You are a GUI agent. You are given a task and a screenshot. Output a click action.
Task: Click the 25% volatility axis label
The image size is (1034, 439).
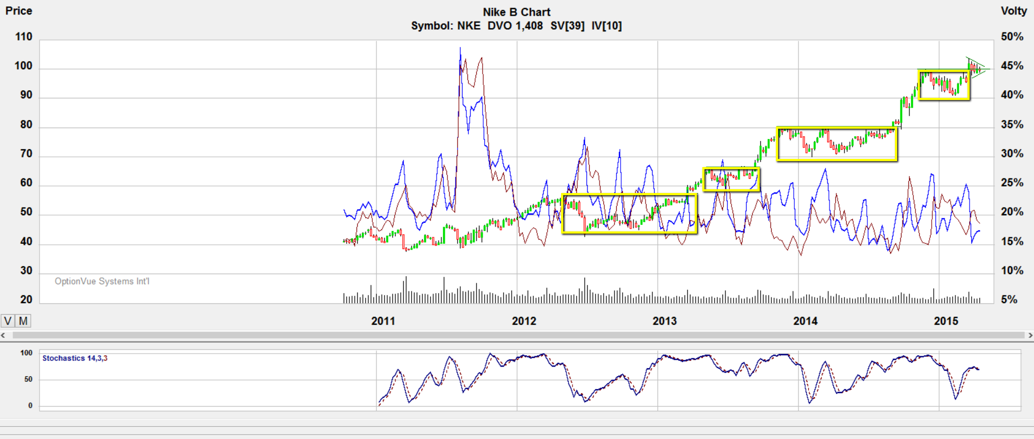[1012, 183]
